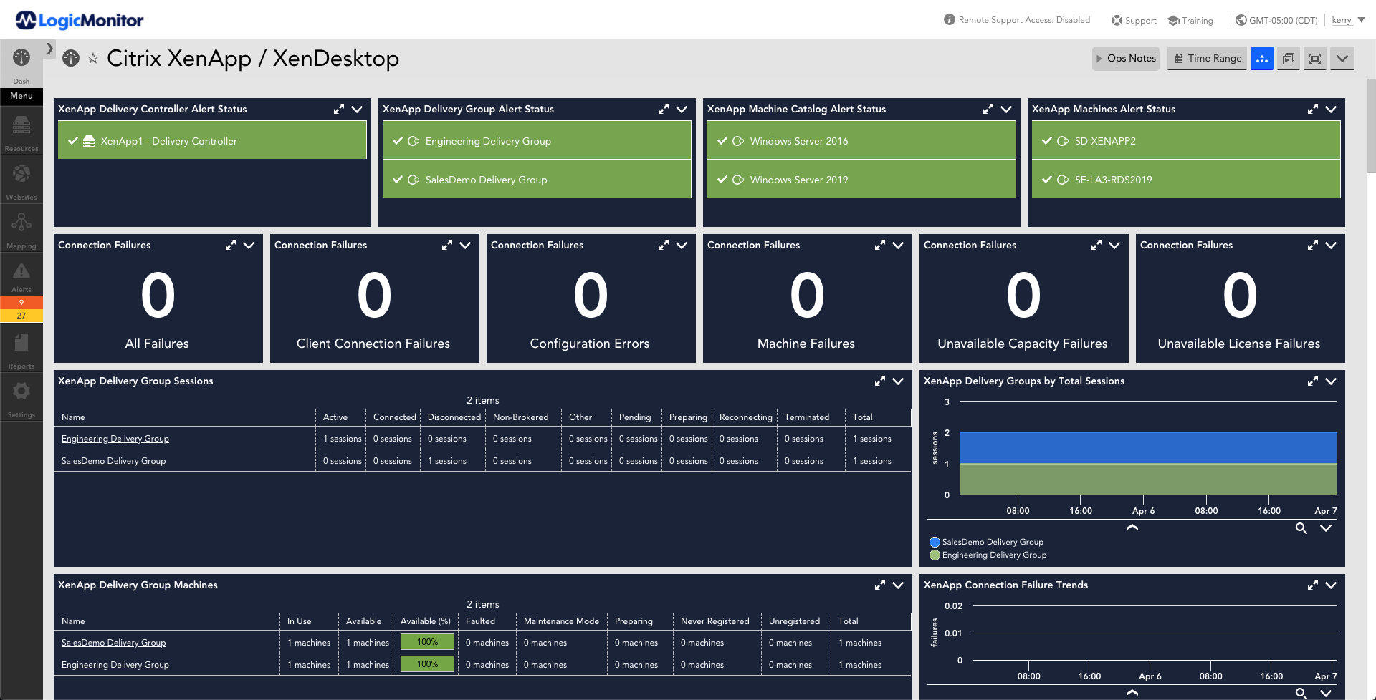Open XenApp Delivery Group Sessions widget dropdown
Image resolution: width=1376 pixels, height=700 pixels.
898,381
